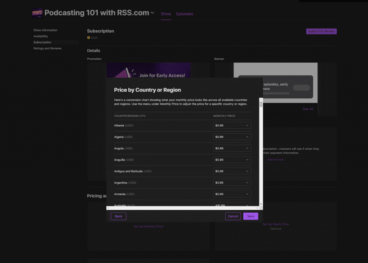This screenshot has width=368, height=263.
Task: Open the Algeria monthly price dropdown
Action: pos(232,137)
